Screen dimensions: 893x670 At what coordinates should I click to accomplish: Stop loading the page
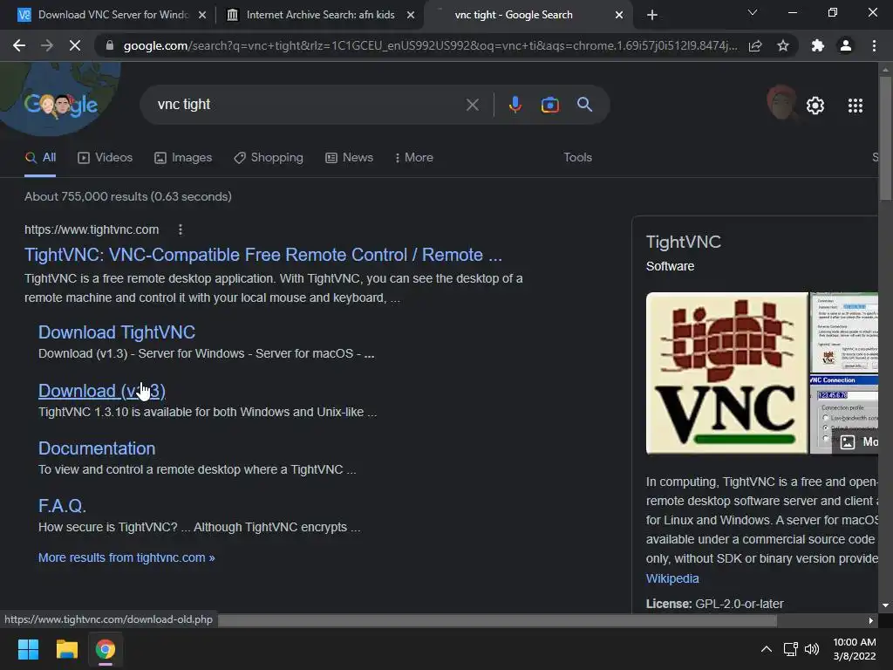(x=75, y=45)
